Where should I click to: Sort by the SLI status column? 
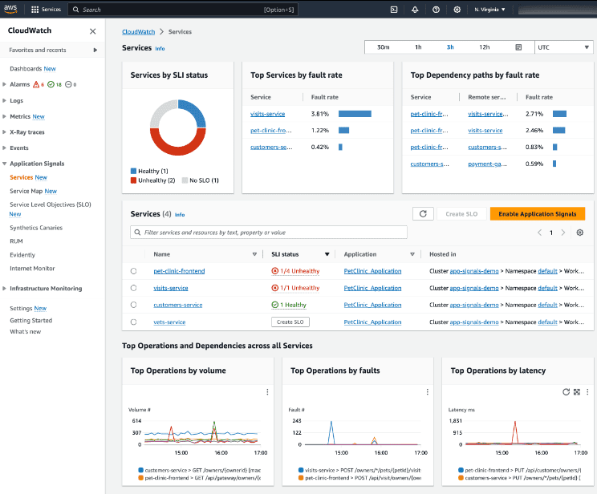tap(327, 254)
